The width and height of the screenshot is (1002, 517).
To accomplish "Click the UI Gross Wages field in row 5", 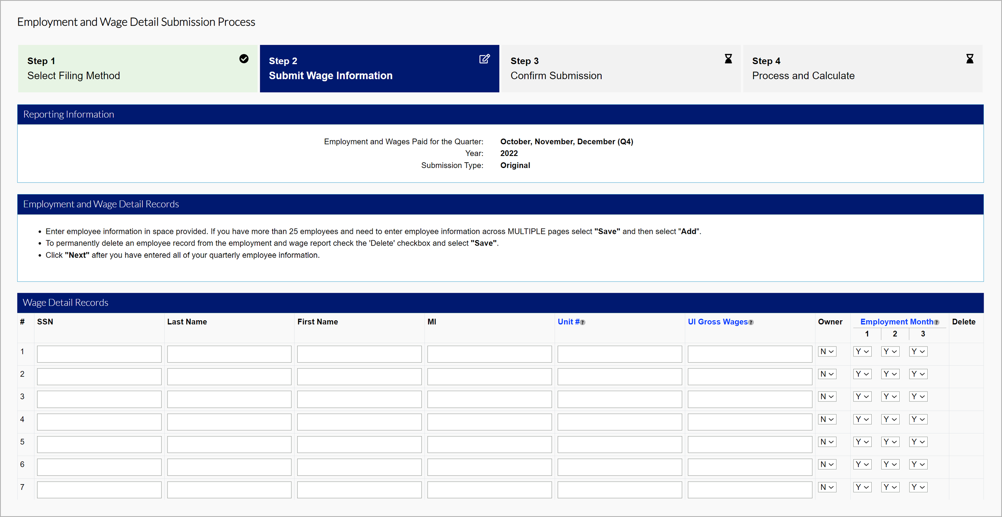I will (749, 444).
